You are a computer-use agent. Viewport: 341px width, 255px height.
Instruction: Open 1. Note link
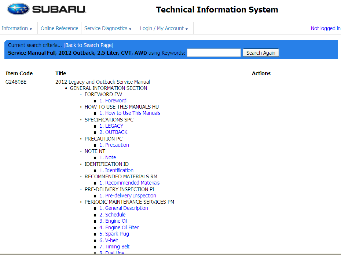[x=108, y=157]
